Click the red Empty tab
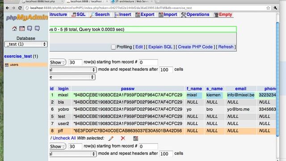The height and width of the screenshot is (161, 286). [223, 15]
